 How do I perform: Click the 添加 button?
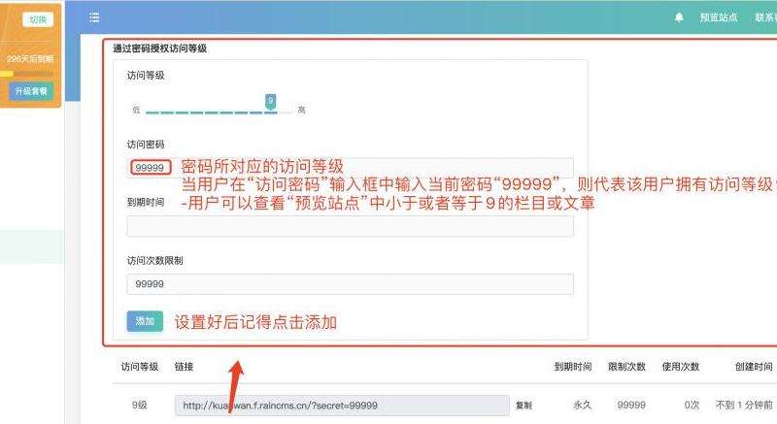coord(145,321)
